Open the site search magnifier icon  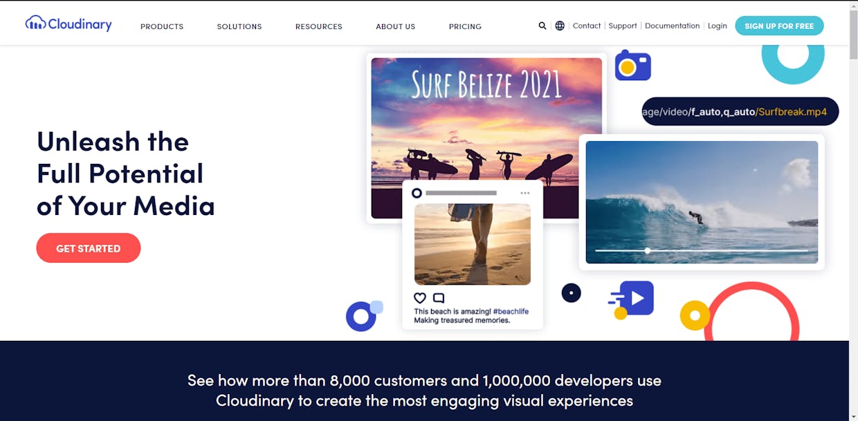(x=542, y=26)
